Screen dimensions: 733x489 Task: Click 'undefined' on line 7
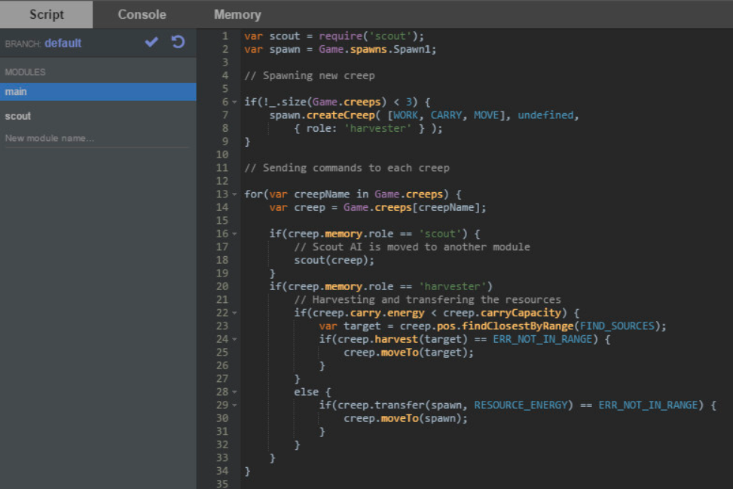545,115
